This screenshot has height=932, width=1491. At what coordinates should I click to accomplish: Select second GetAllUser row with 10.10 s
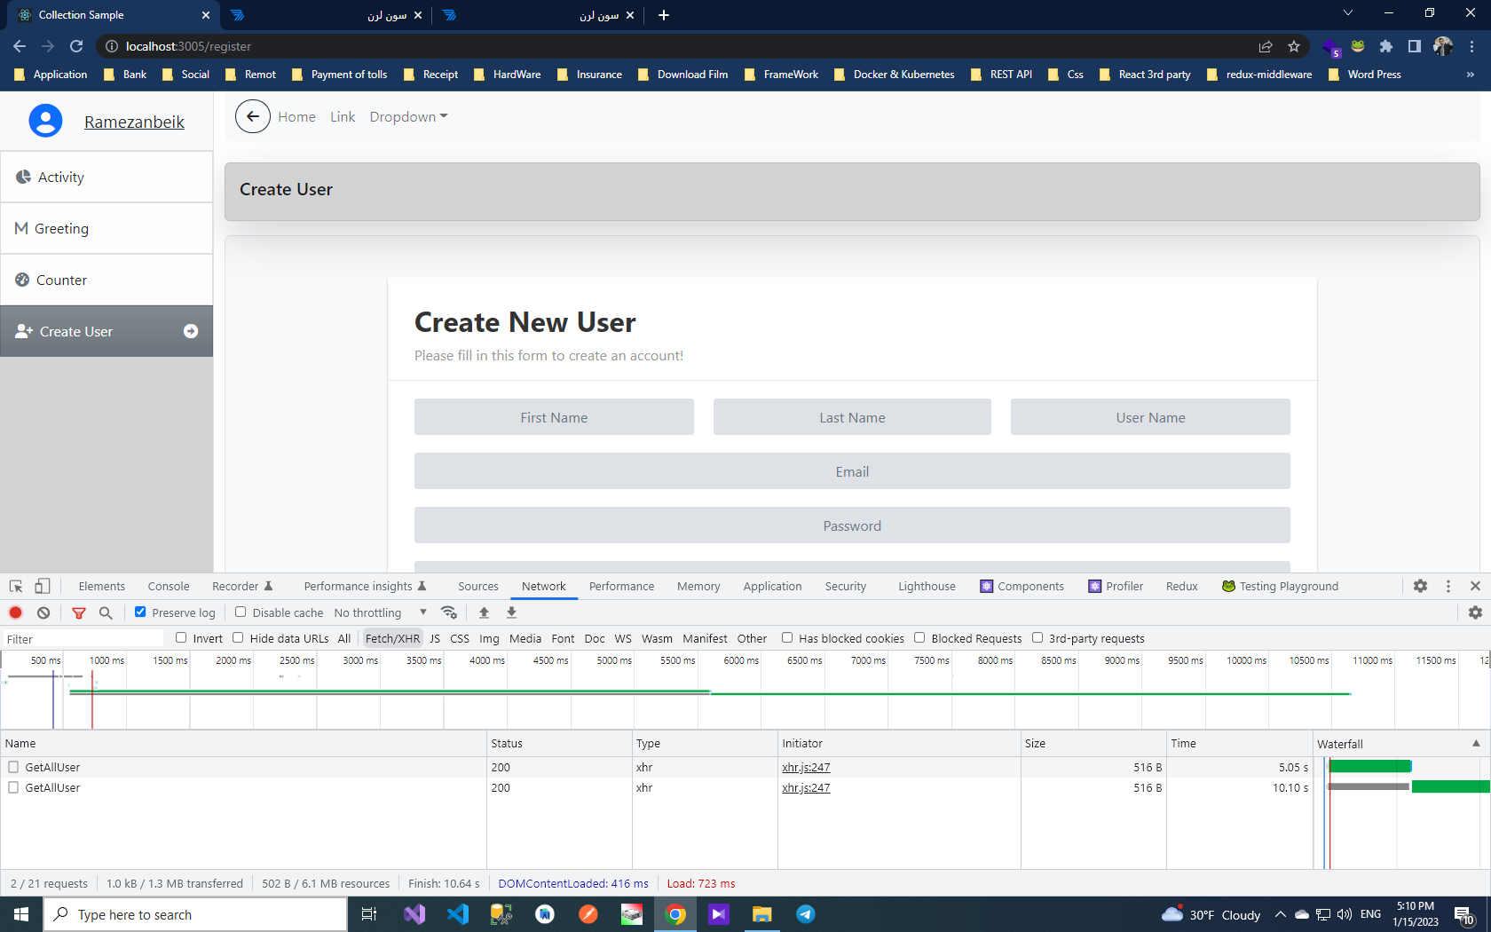point(657,787)
